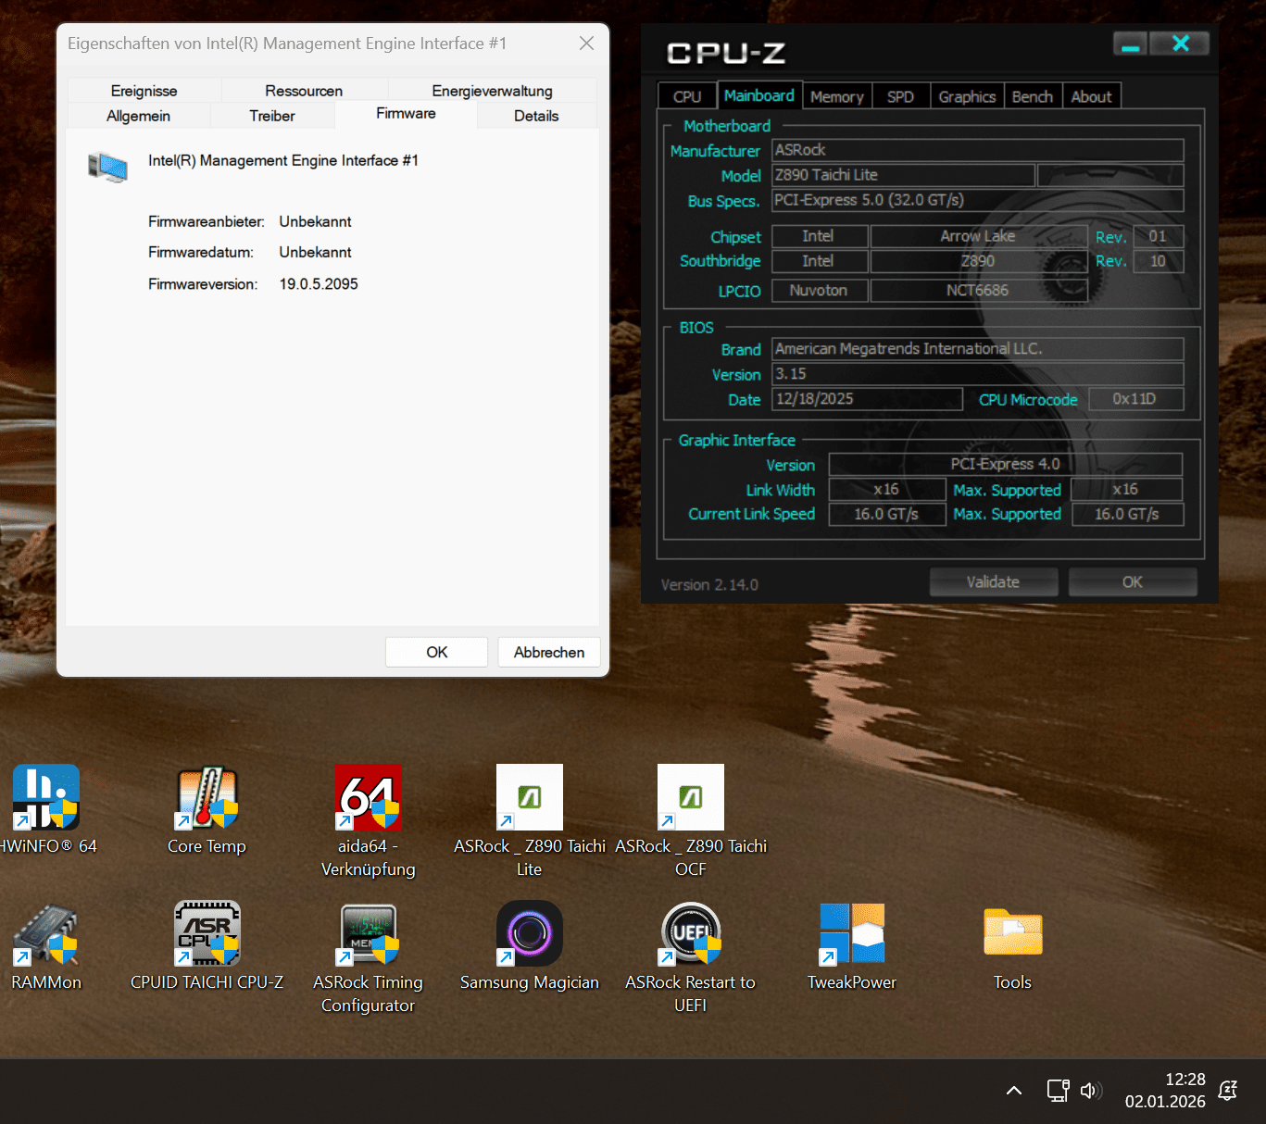Open the HWiNFO 64 desktop shortcut

pos(46,809)
